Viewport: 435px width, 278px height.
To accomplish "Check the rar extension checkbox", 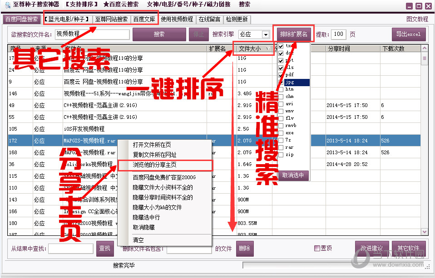I will point(281,147).
